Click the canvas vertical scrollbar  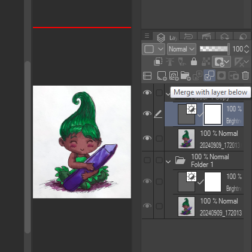click(x=28, y=147)
